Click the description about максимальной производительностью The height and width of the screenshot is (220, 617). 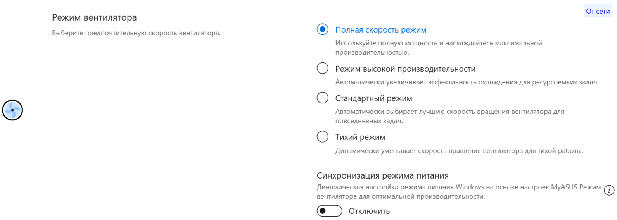coord(438,48)
